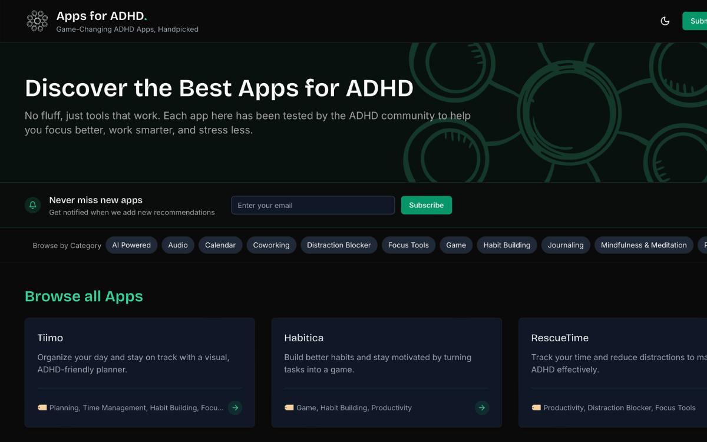707x442 pixels.
Task: Click the Enter your email field
Action: (x=313, y=205)
